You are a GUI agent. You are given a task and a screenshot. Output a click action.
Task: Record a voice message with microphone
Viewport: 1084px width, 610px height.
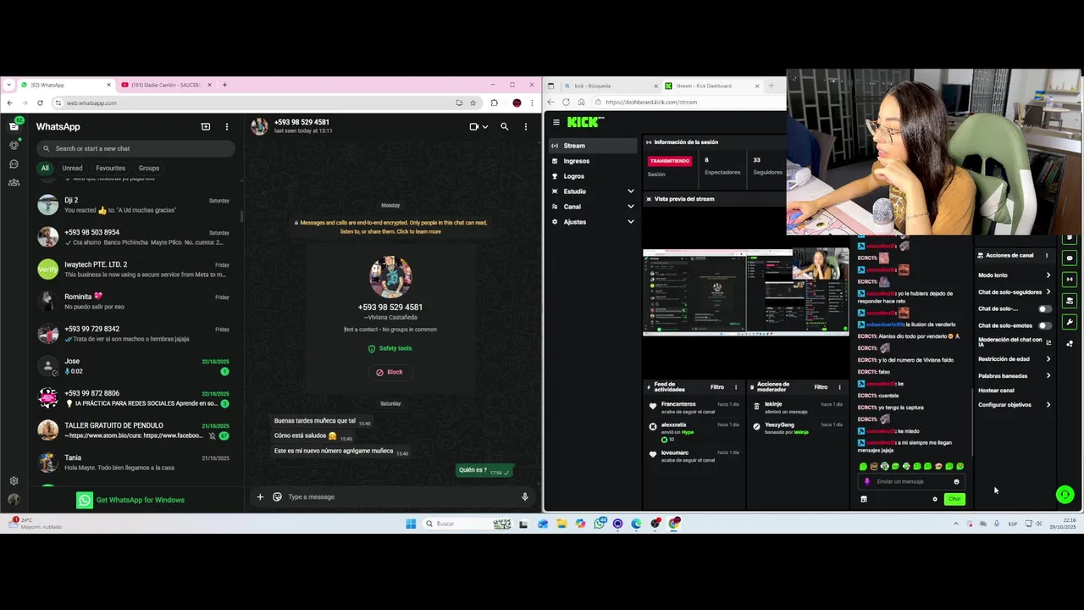[525, 496]
